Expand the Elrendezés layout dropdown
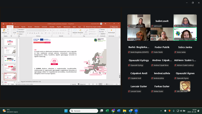Screen dimensions: 202x114 (x=21, y=29)
